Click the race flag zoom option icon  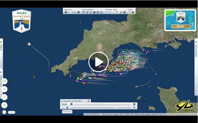point(84,12)
